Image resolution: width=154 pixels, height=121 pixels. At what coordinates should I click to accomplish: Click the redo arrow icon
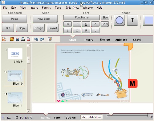(x=42, y=39)
